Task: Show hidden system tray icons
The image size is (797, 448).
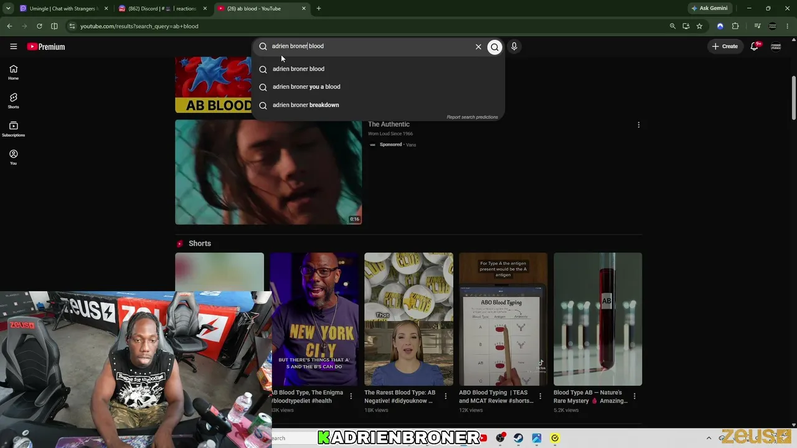Action: pyautogui.click(x=709, y=438)
